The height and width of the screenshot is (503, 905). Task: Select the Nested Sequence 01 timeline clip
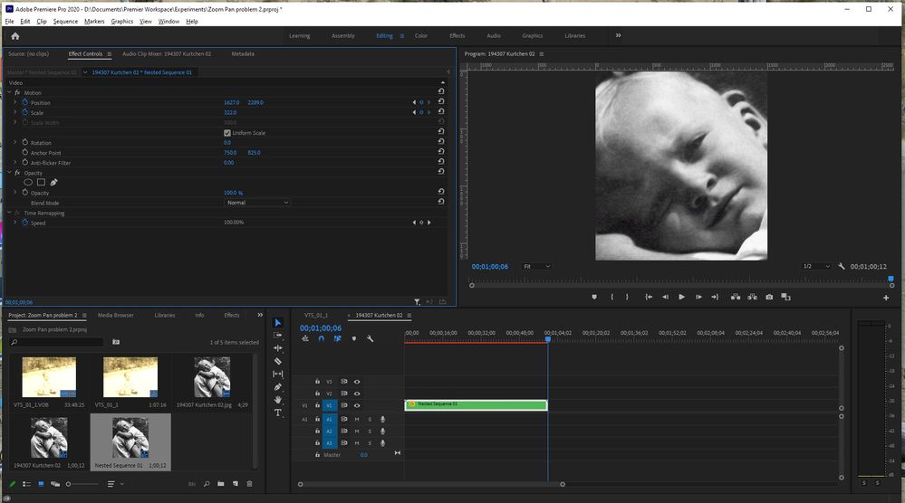pos(476,405)
